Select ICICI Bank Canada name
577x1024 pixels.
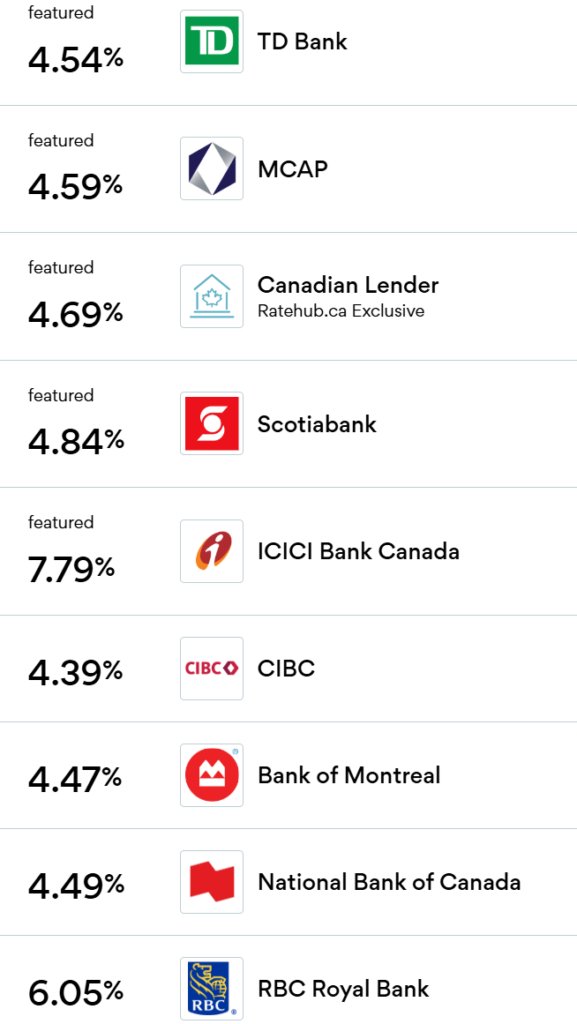pos(358,551)
